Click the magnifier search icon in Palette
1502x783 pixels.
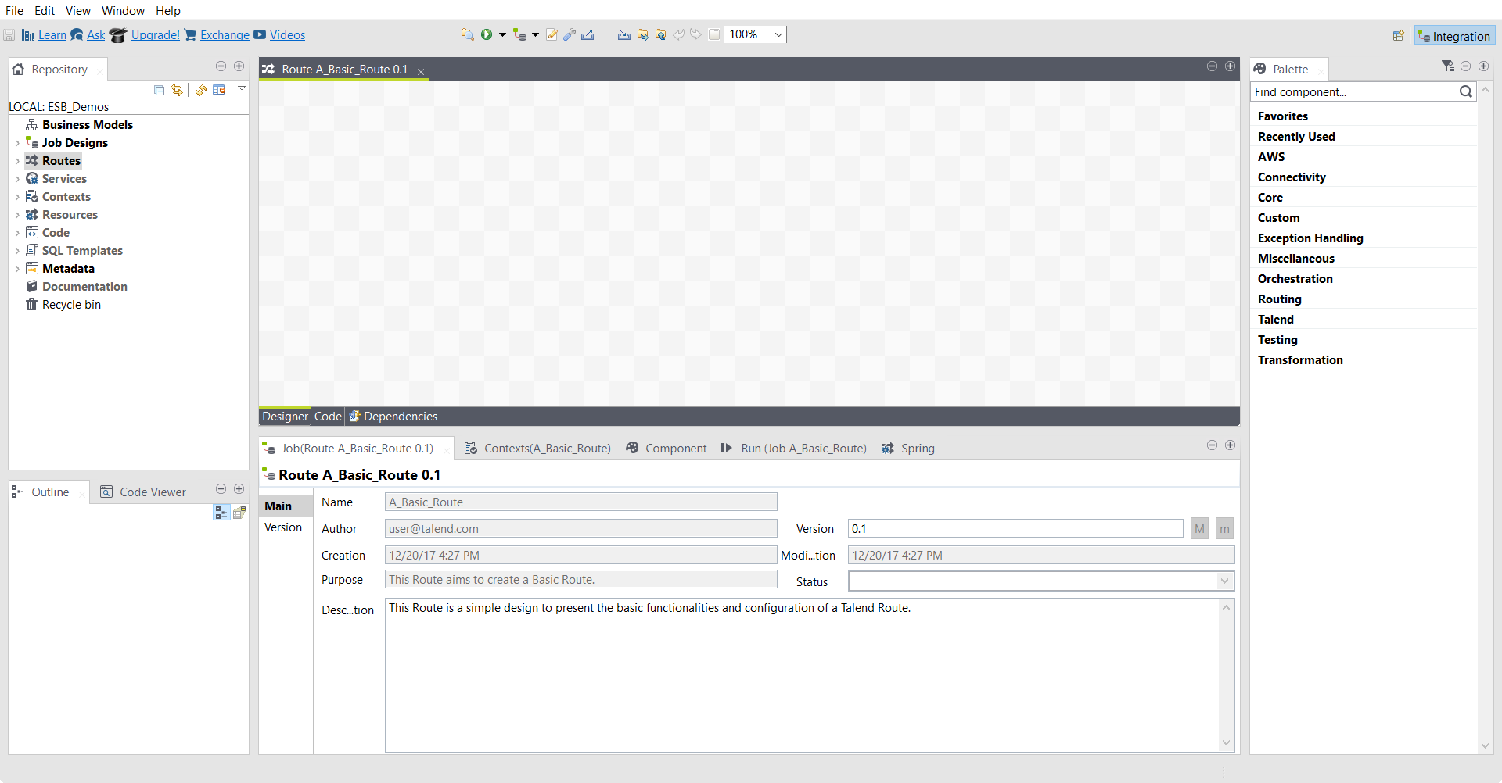(1466, 92)
